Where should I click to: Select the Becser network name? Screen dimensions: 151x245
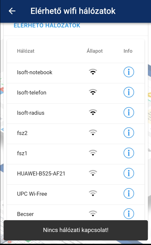click(x=25, y=214)
